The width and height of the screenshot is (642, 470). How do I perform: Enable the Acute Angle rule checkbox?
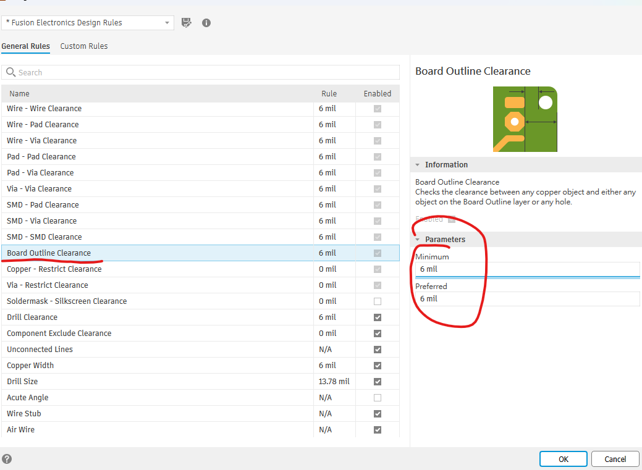[x=378, y=398]
